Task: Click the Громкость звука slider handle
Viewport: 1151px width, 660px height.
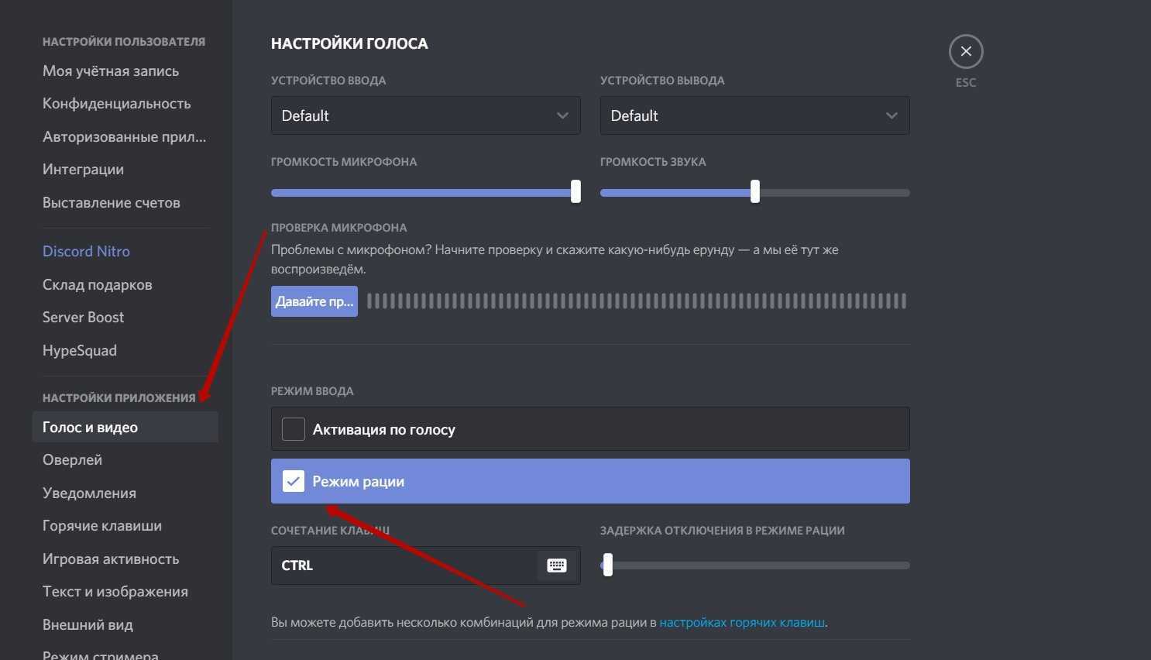Action: (755, 191)
